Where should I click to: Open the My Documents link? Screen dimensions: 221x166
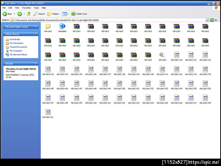(x=17, y=43)
